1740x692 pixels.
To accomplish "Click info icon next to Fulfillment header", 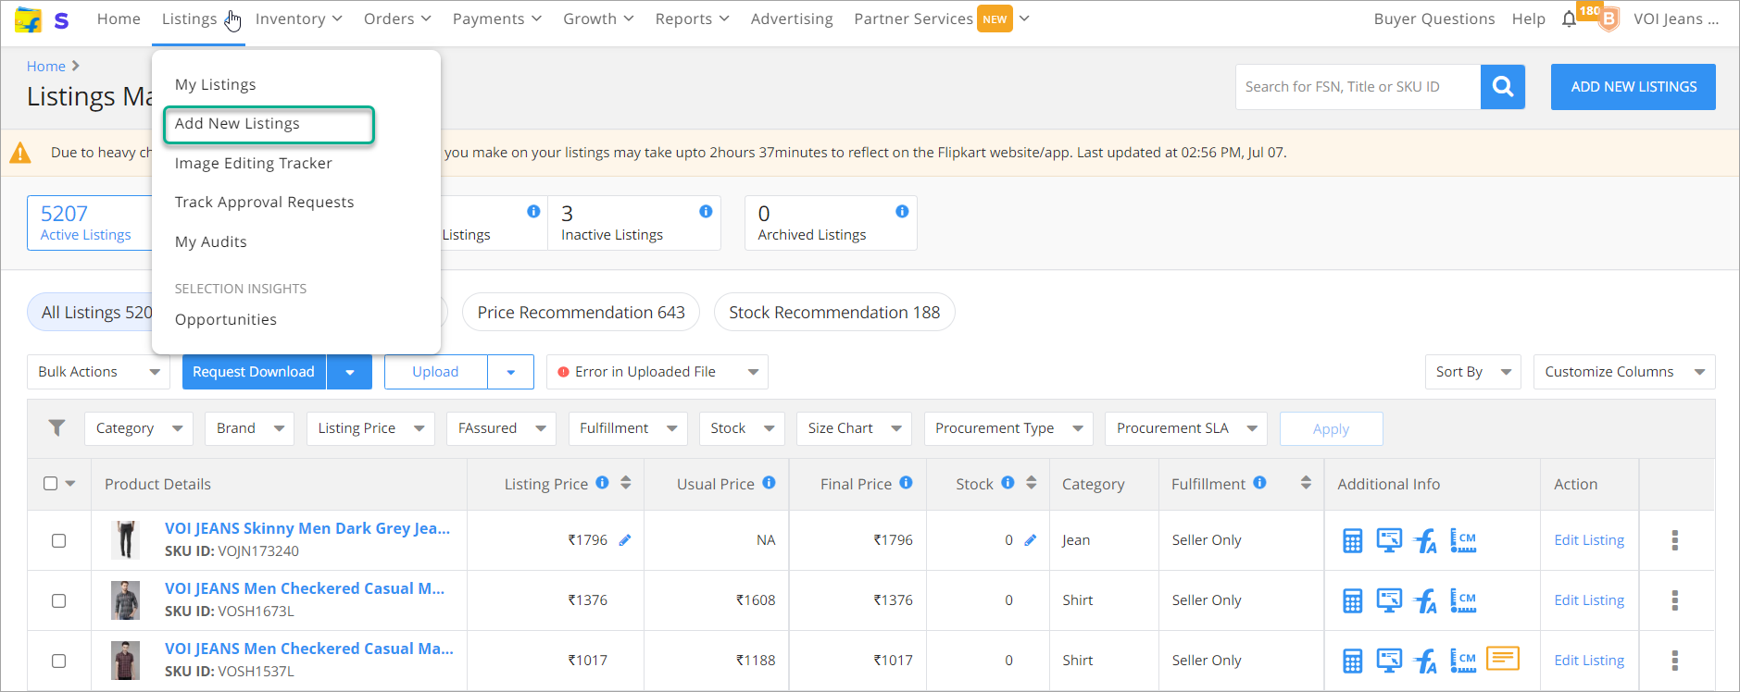I will (1259, 482).
